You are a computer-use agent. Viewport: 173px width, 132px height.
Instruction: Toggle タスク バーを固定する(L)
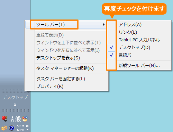[61, 79]
